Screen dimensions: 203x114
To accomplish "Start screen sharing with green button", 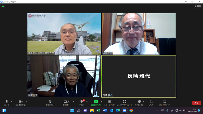I will click(x=96, y=103).
